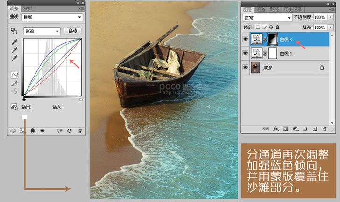Click the return-to-adjustment-list arrow icon
Viewport: 340px width, 202px height.
pos(13,131)
